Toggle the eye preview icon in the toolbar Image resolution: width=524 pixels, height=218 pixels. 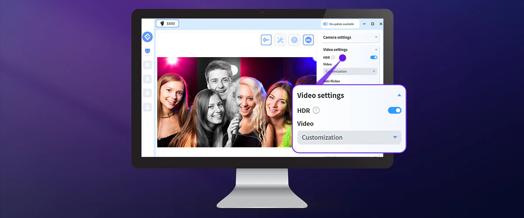click(309, 40)
